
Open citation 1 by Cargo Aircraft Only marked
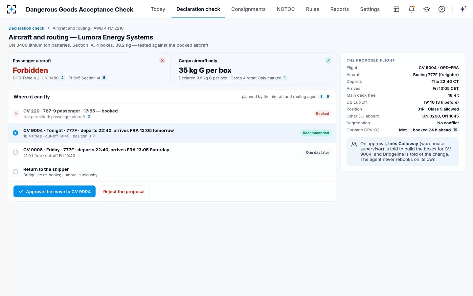[x=285, y=78]
